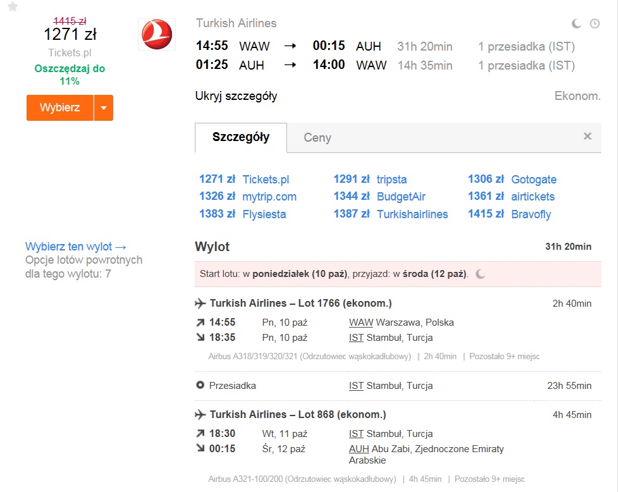Click the Turkish Airlines logo
The width and height of the screenshot is (619, 492).
157,34
